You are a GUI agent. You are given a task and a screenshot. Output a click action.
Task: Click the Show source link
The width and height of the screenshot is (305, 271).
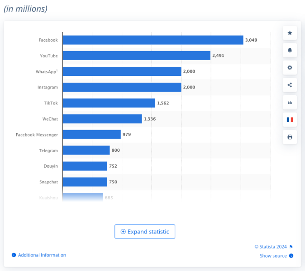[x=273, y=256]
